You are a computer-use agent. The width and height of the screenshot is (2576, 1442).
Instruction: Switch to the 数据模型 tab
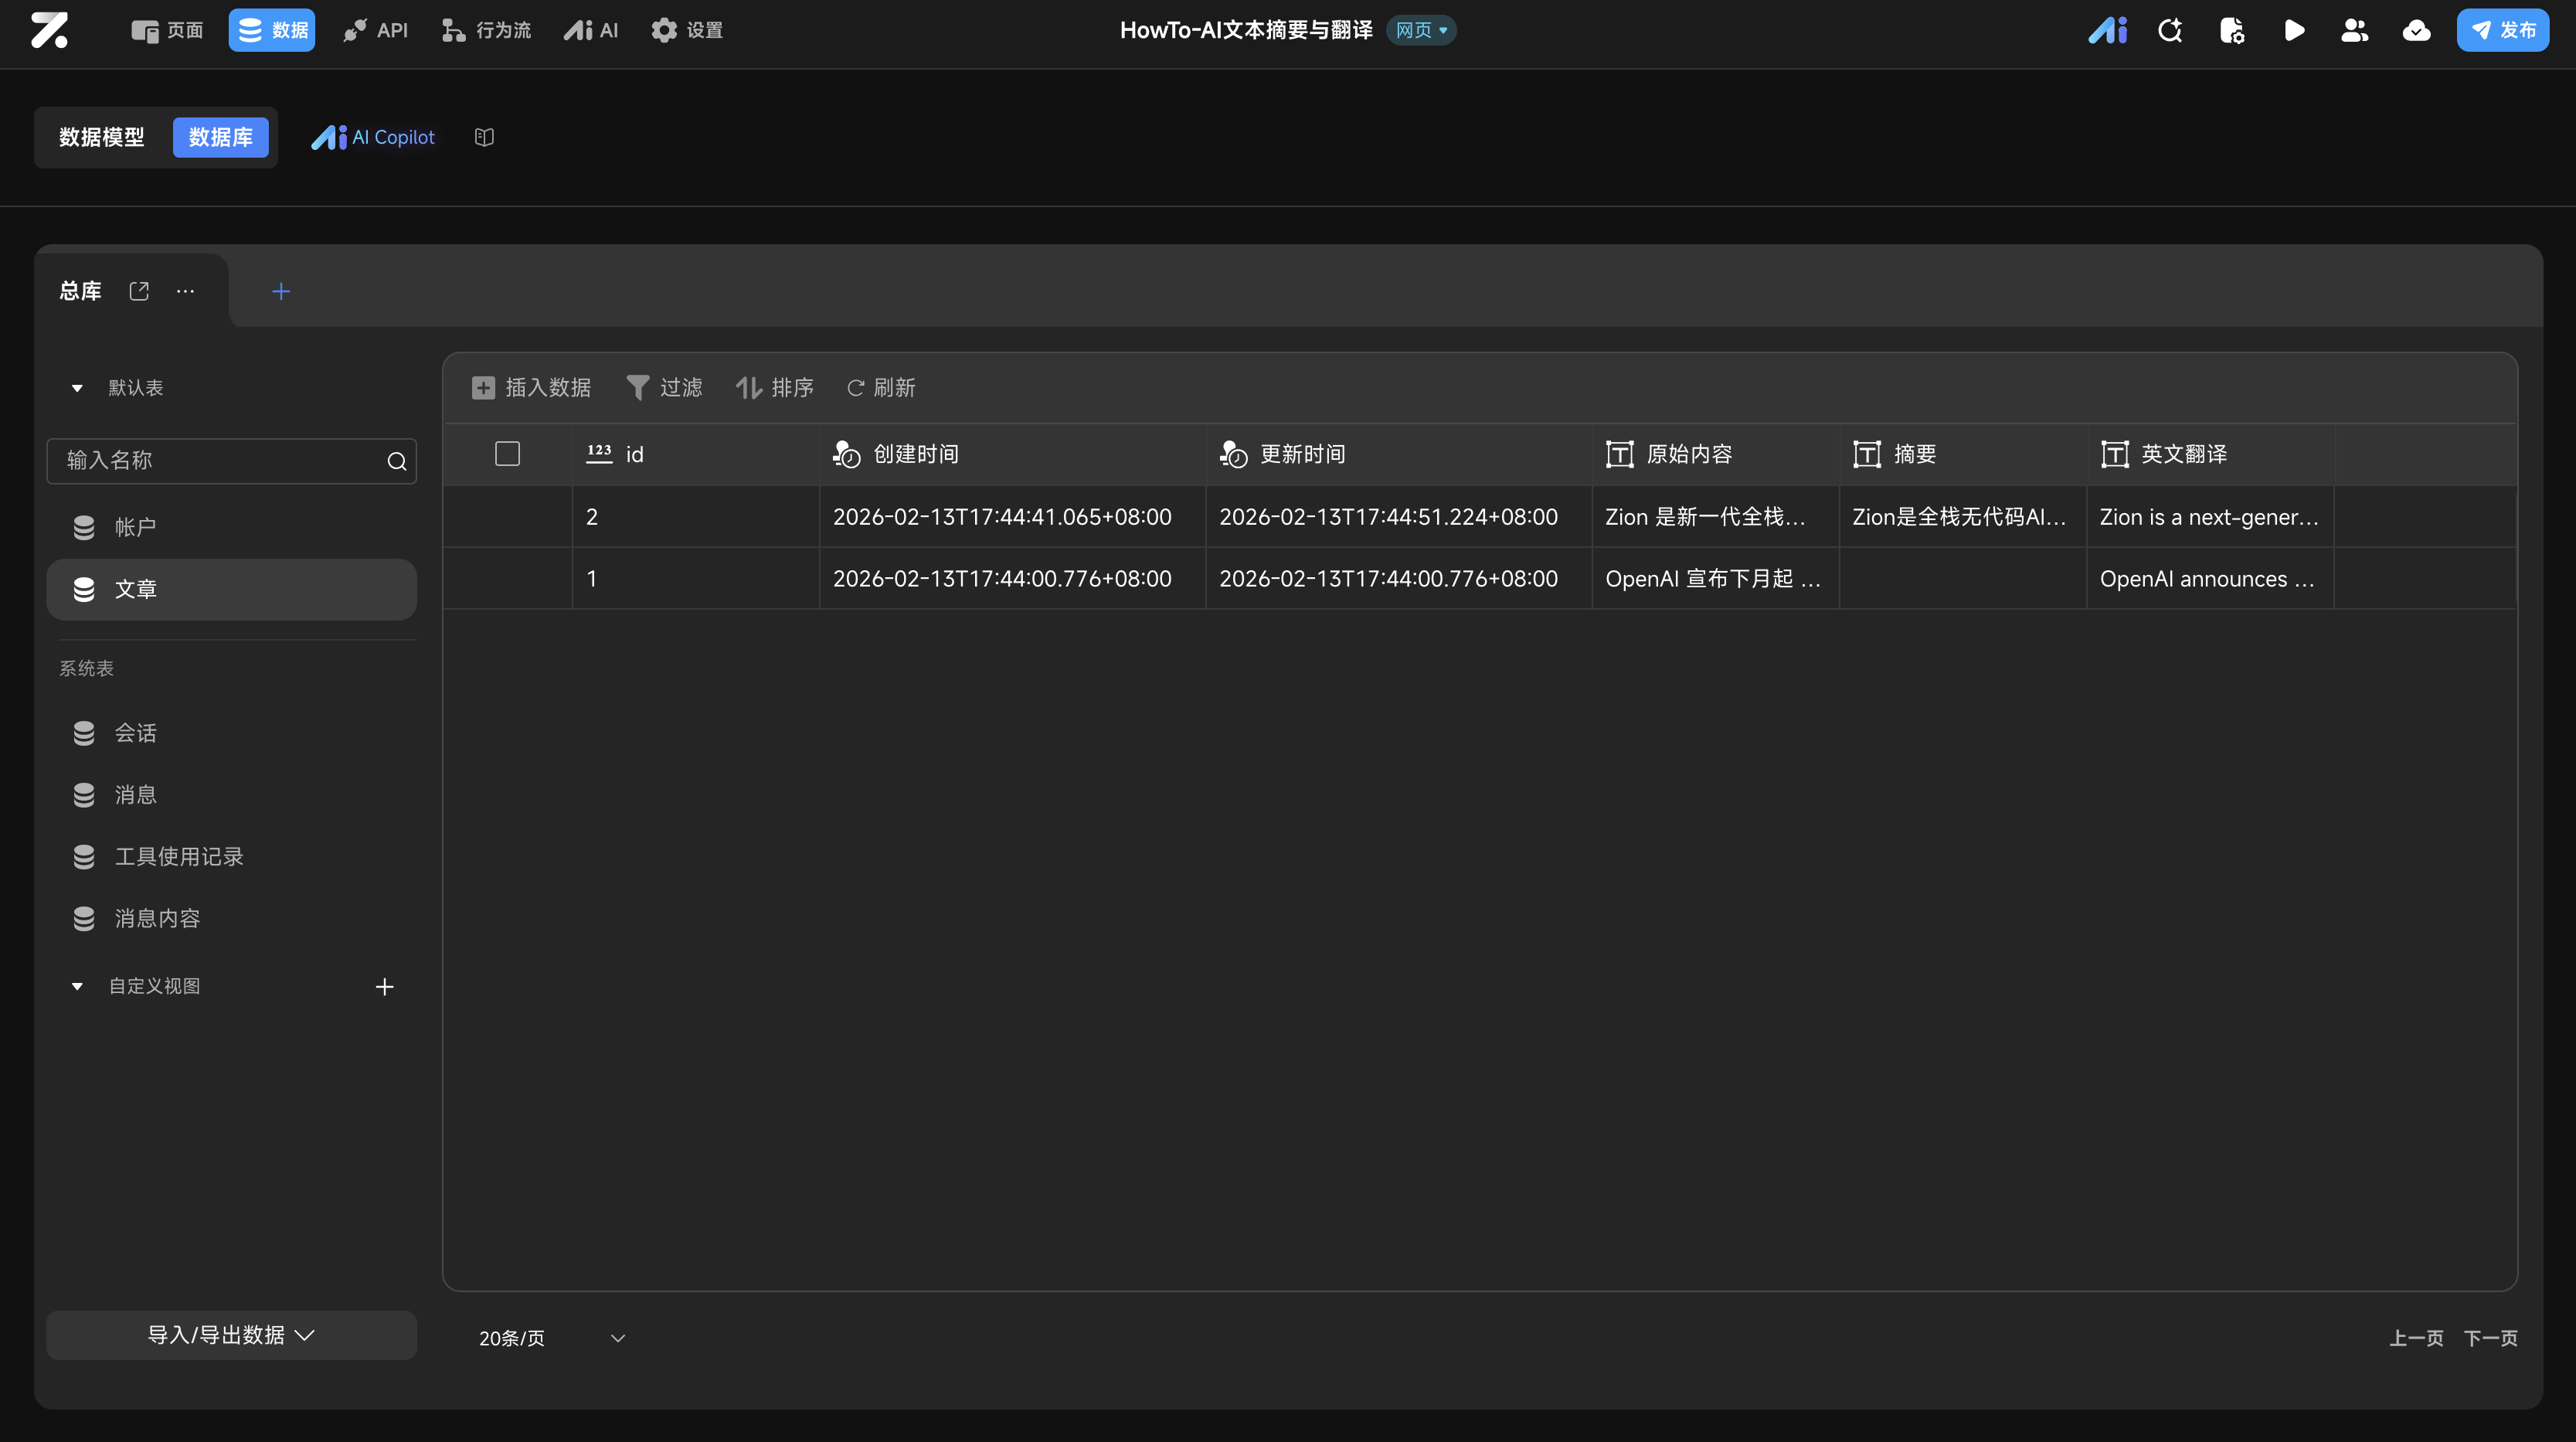coord(102,137)
